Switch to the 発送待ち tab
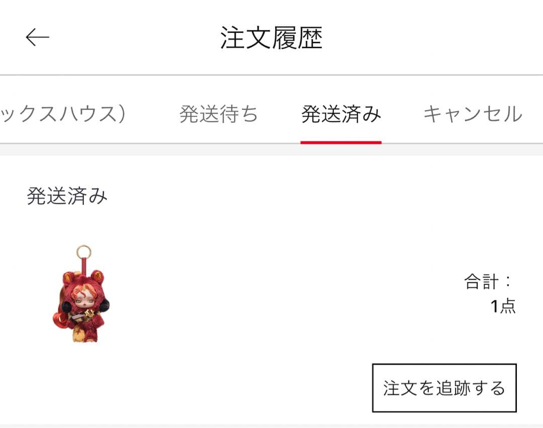Image resolution: width=543 pixels, height=428 pixels. pos(219,114)
